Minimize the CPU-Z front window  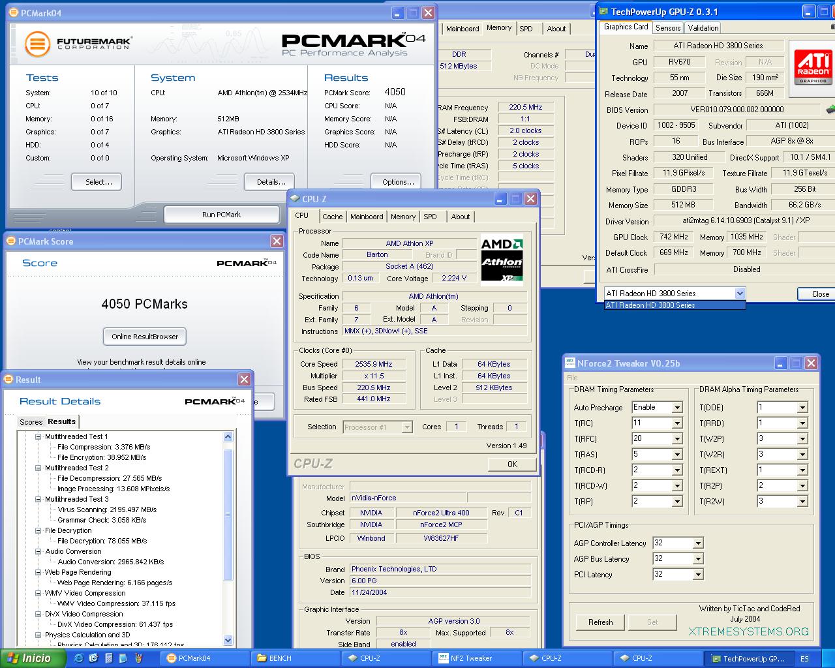(500, 199)
